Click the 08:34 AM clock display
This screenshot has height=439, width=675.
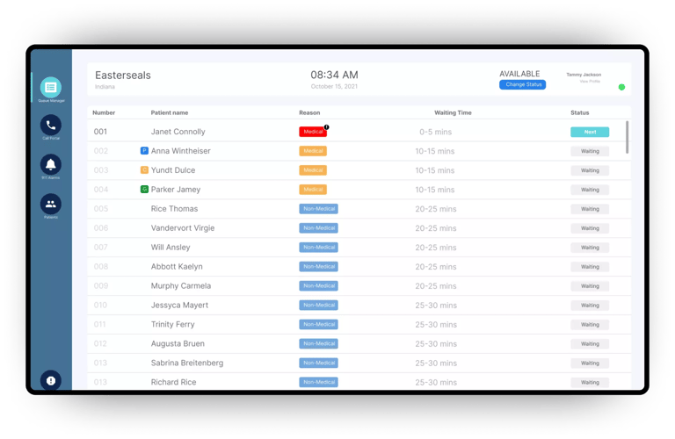pyautogui.click(x=335, y=76)
